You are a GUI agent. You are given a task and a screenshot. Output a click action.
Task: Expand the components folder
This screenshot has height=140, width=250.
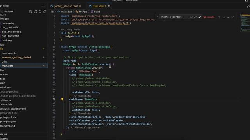[x=9, y=53]
